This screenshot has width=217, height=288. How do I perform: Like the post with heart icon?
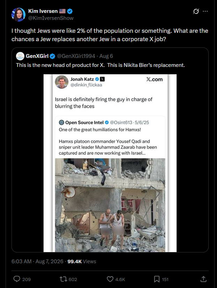point(110,279)
